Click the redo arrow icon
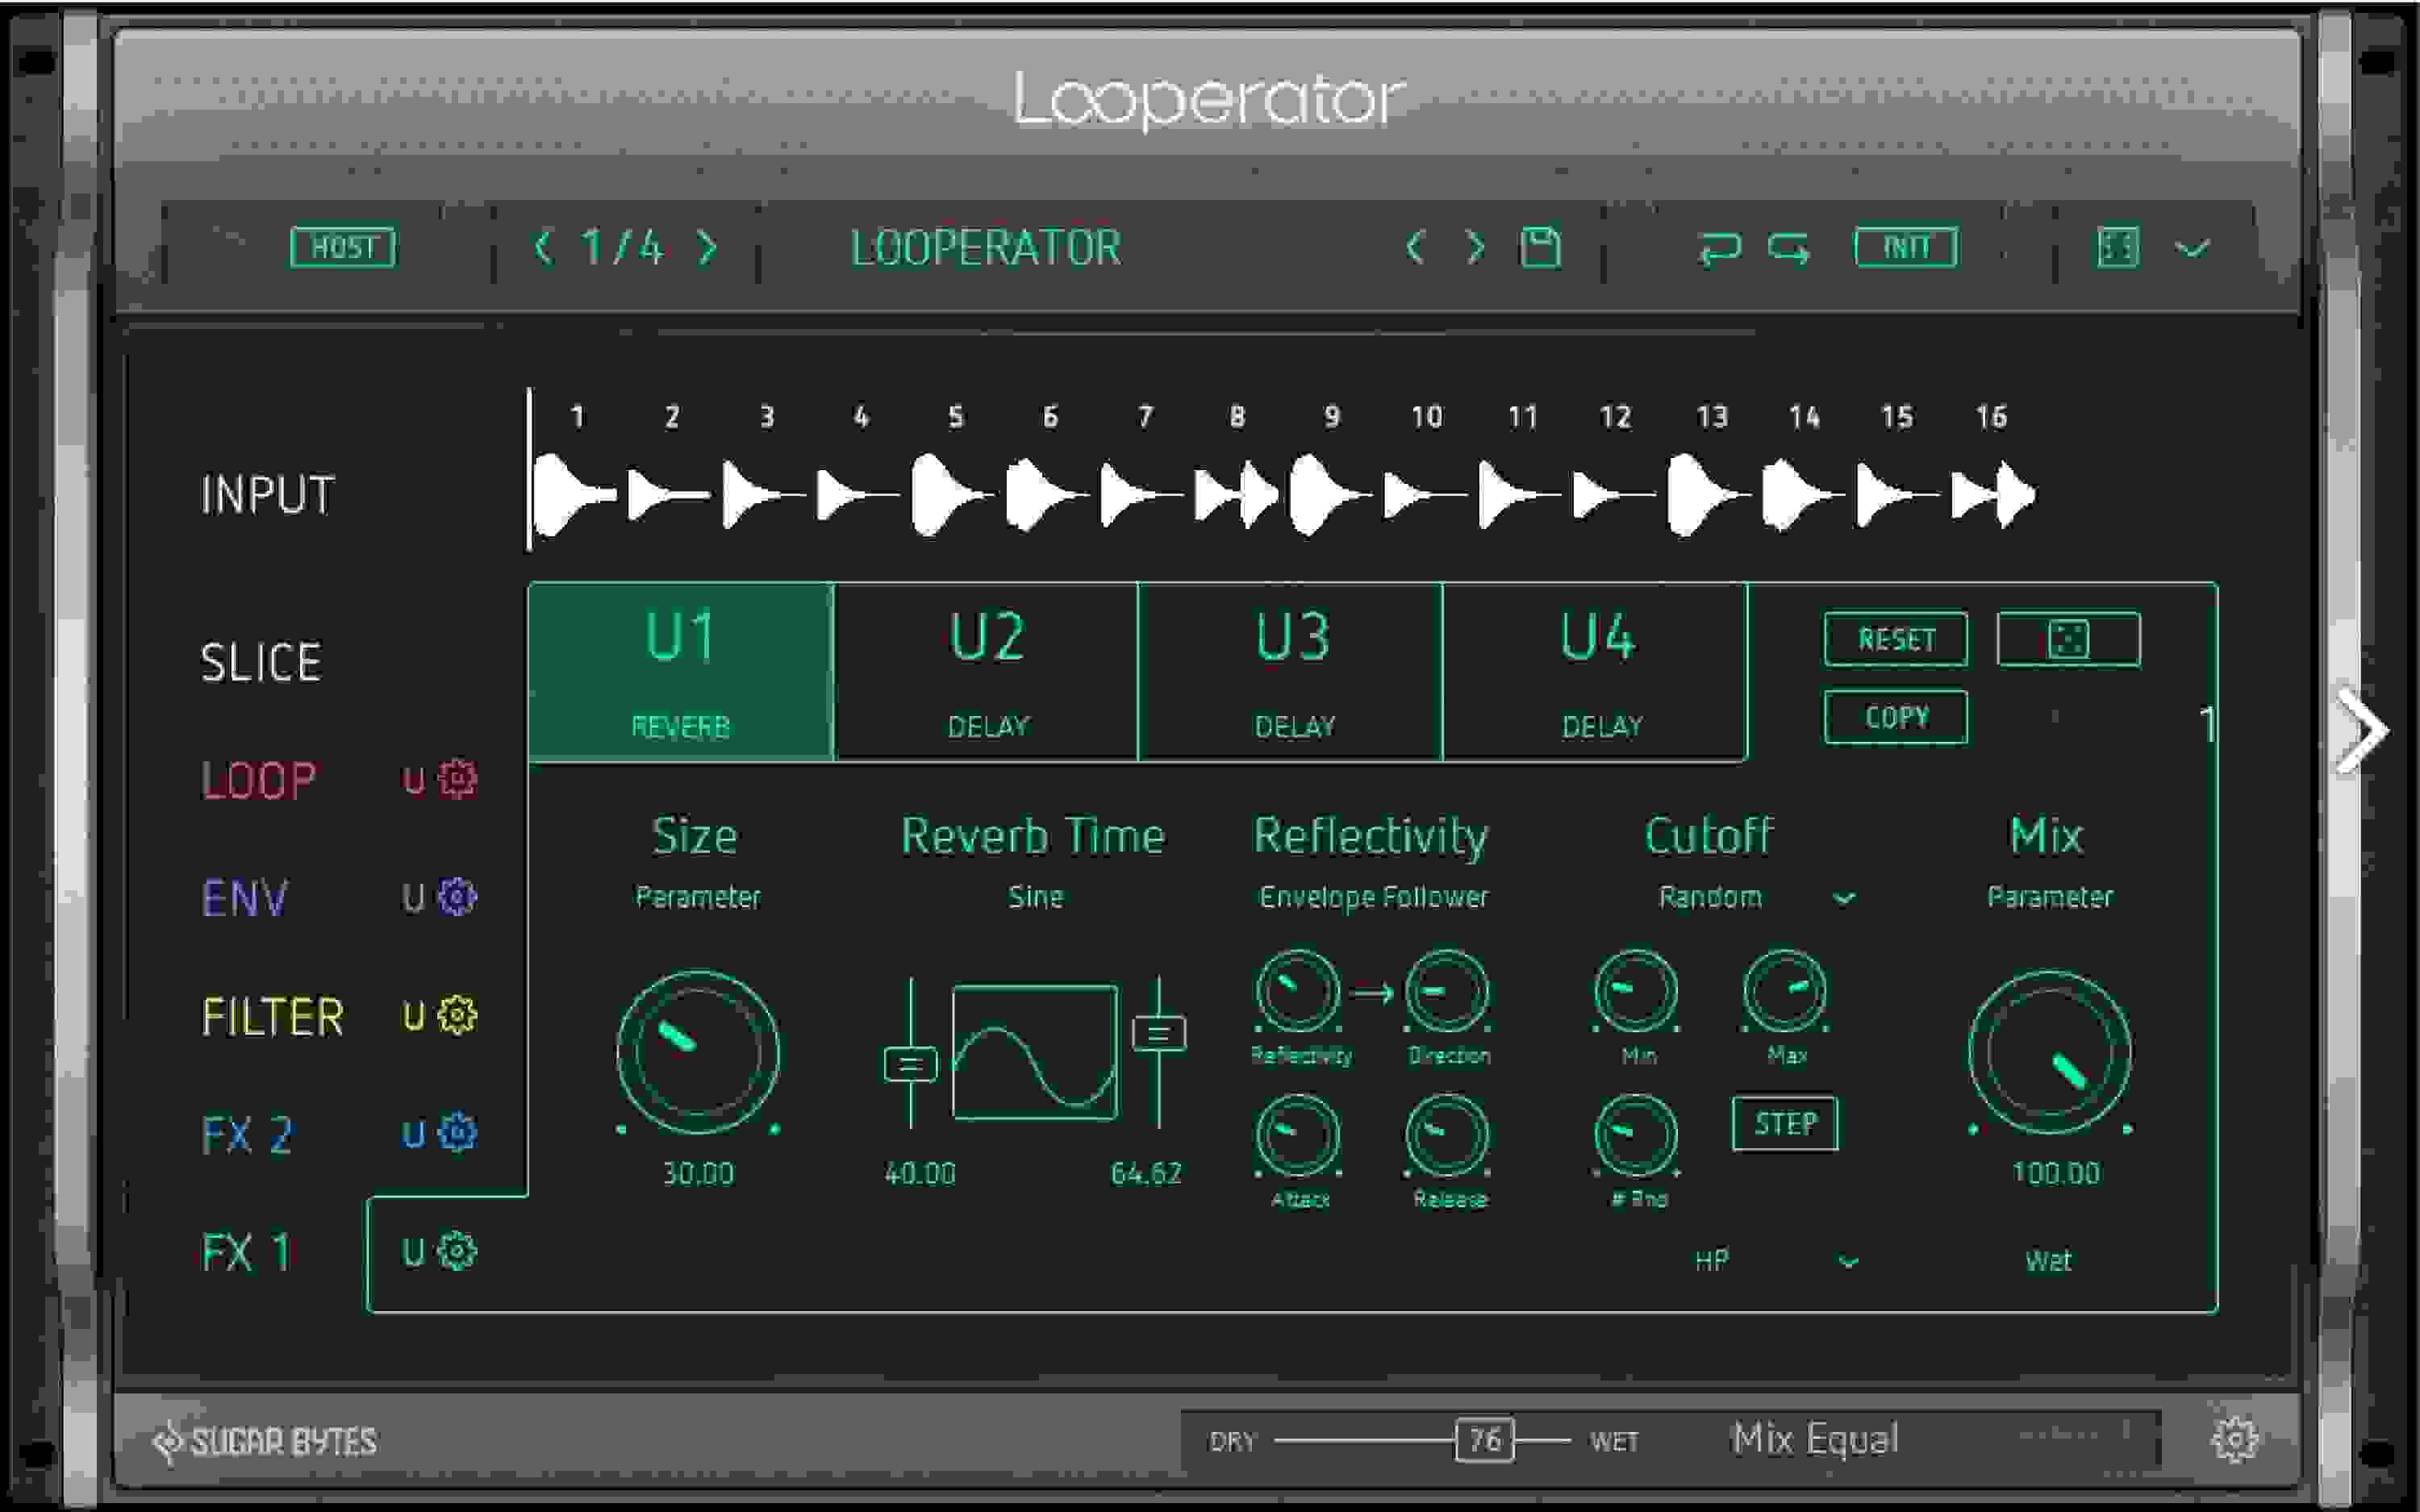 (1790, 250)
